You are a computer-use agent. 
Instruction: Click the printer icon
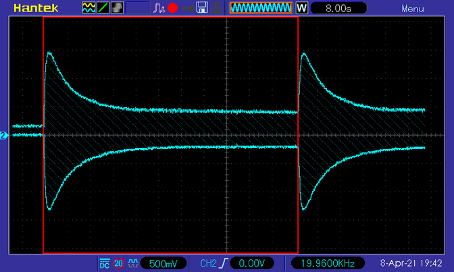[x=217, y=8]
